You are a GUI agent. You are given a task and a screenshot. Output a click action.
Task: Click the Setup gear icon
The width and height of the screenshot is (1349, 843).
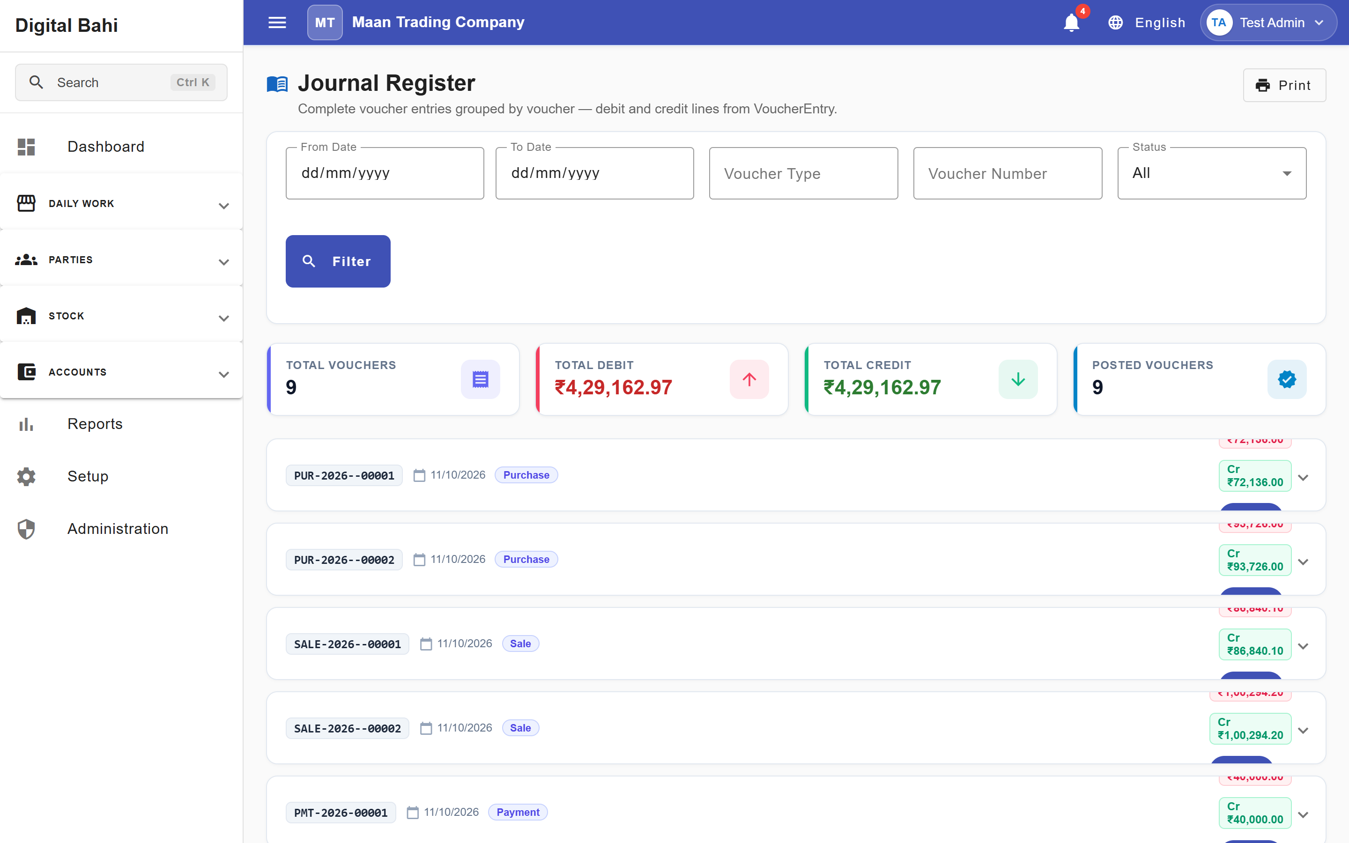click(x=26, y=477)
